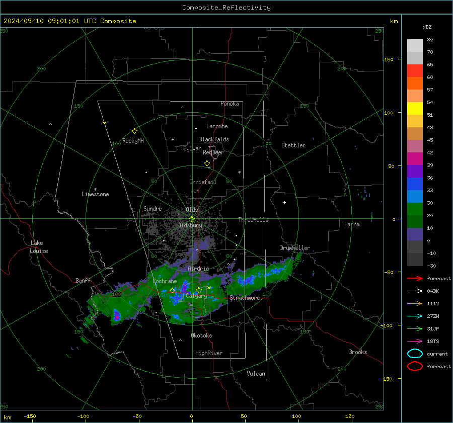Click the yellow diamond marker beside RockyMH
Screen dimensions: 453x423
(x=134, y=131)
